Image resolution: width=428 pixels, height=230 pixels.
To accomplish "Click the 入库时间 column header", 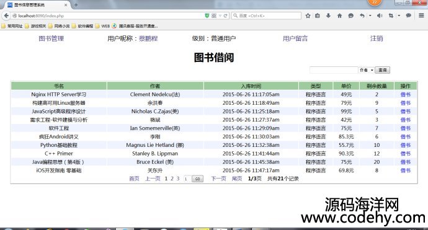I will (251, 86).
